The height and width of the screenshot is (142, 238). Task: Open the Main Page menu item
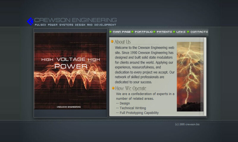[122, 32]
